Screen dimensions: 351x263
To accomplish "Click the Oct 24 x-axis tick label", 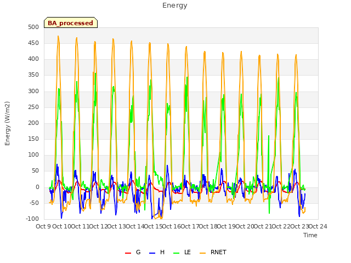I will 318,226.
